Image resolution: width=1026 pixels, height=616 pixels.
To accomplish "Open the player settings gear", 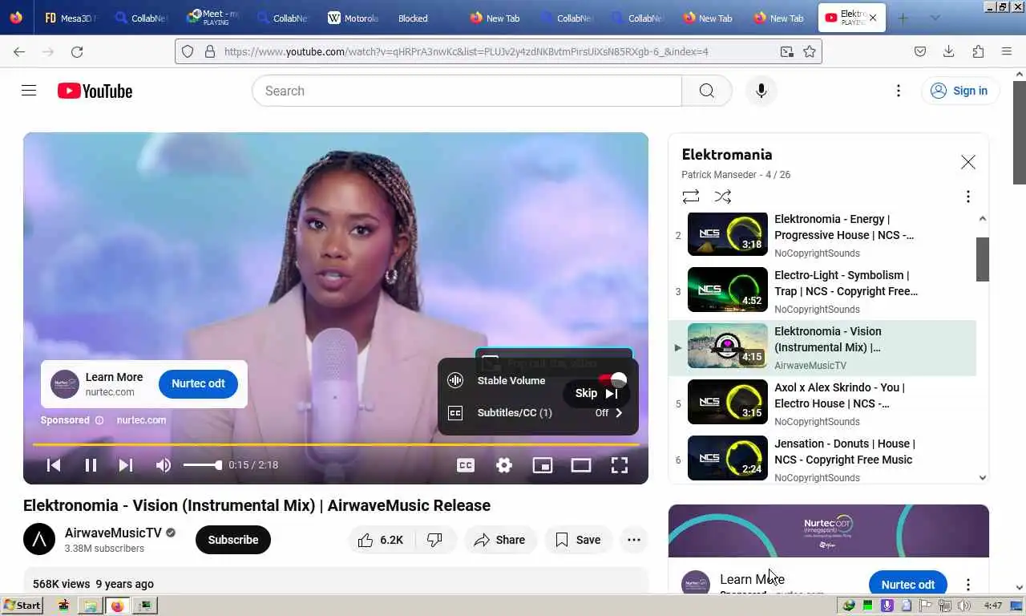I will click(x=504, y=465).
